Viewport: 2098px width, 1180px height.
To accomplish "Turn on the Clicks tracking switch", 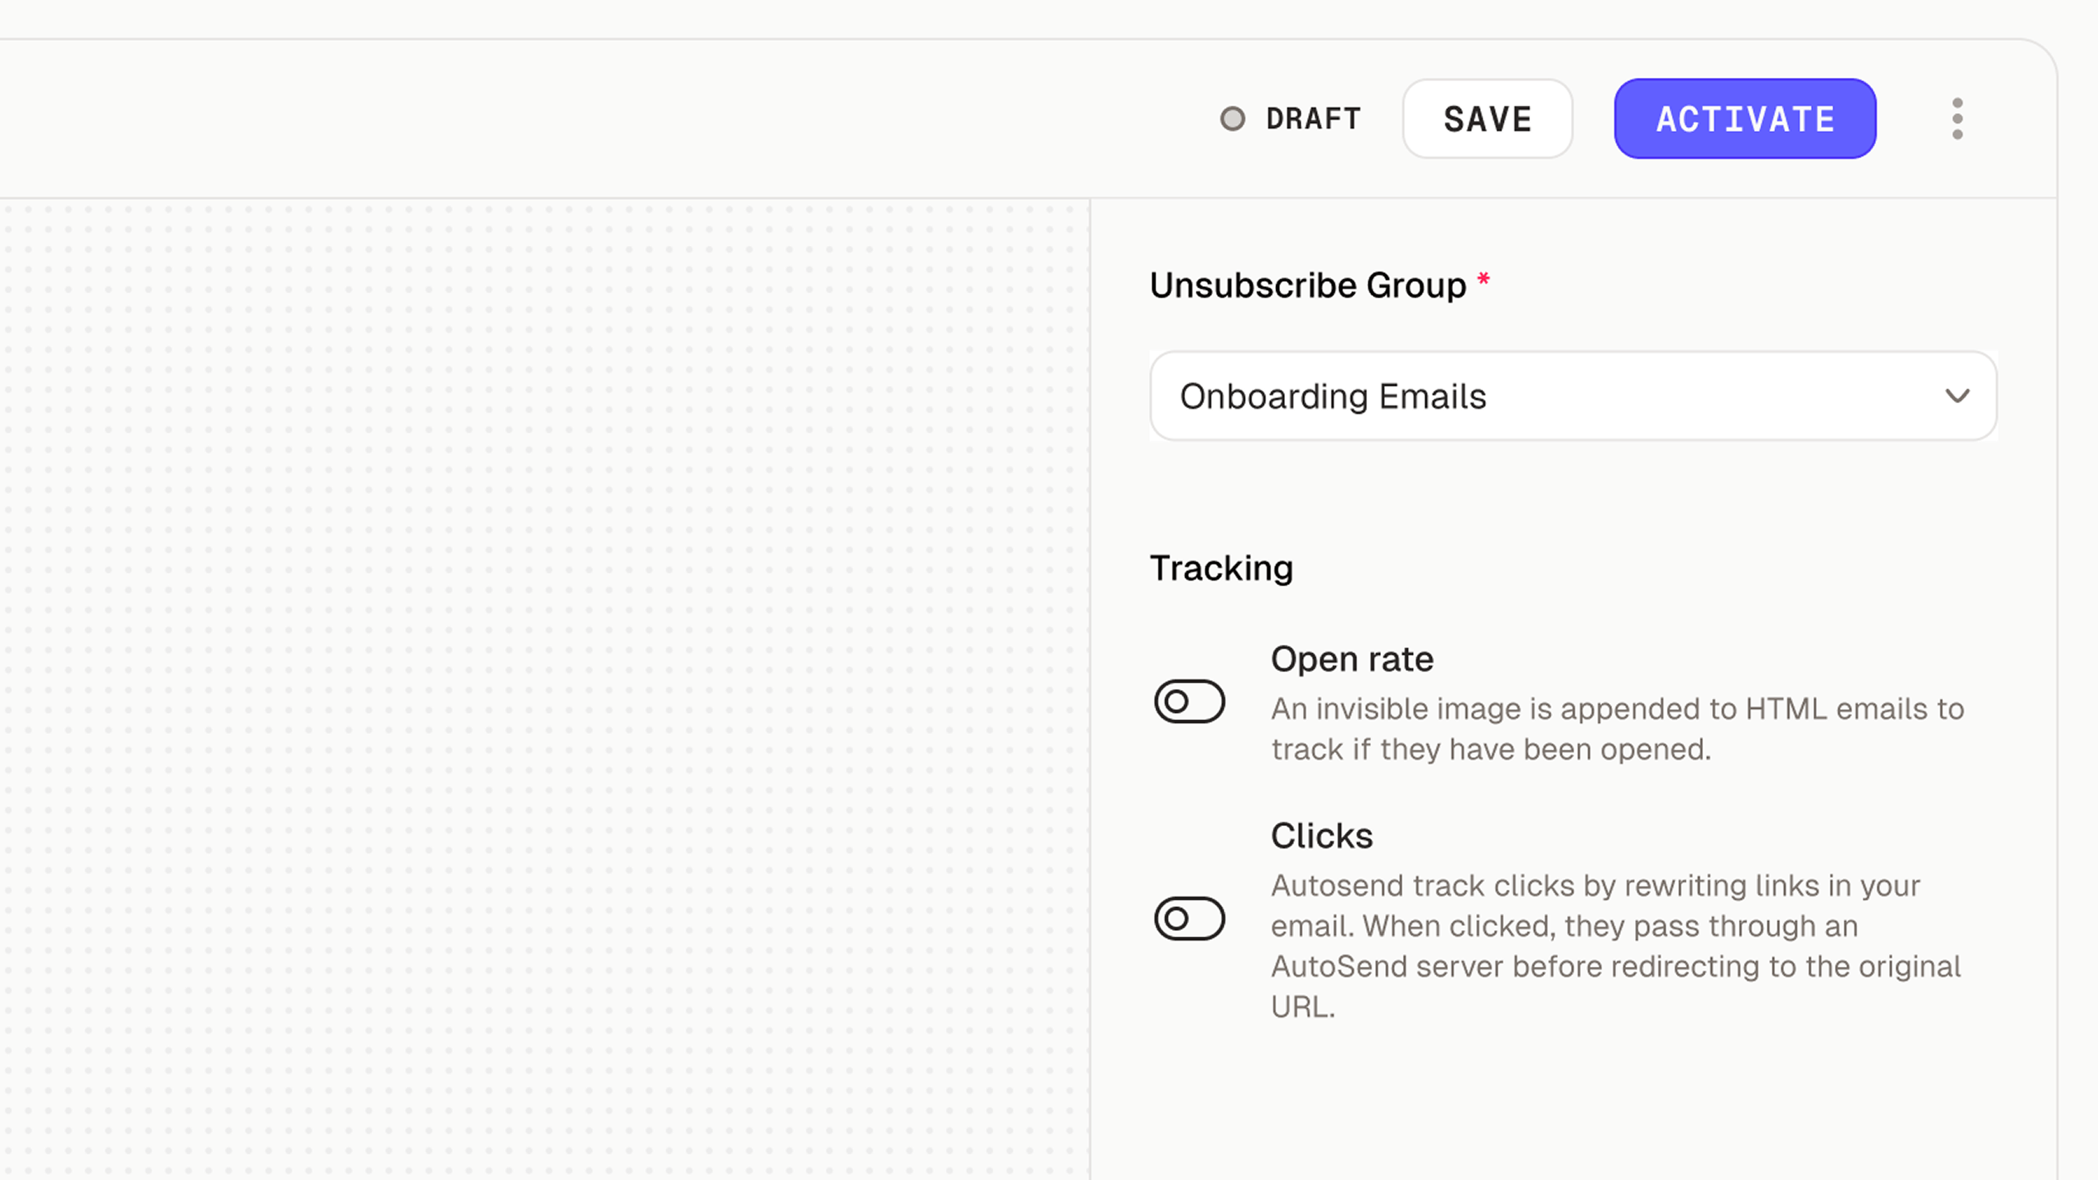I will tap(1189, 918).
